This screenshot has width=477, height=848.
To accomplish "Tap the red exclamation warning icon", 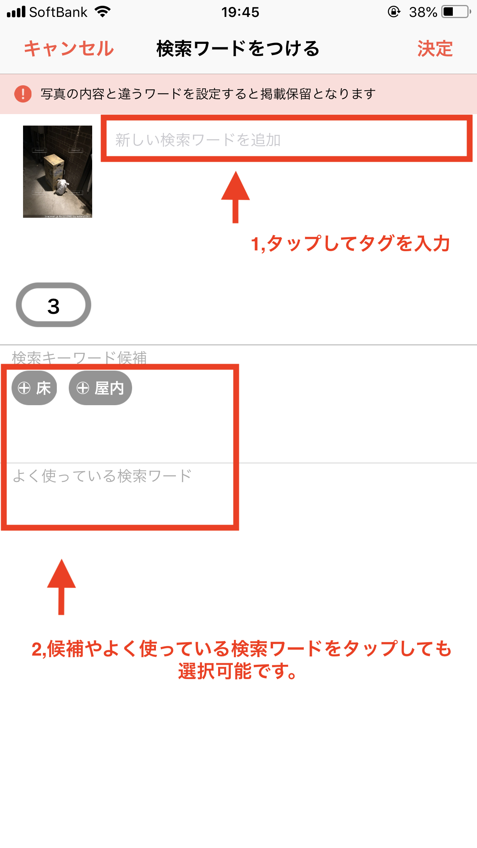I will click(23, 94).
